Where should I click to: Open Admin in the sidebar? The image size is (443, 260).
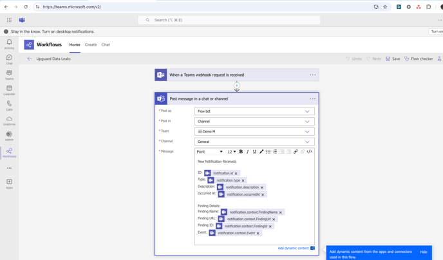pyautogui.click(x=9, y=136)
